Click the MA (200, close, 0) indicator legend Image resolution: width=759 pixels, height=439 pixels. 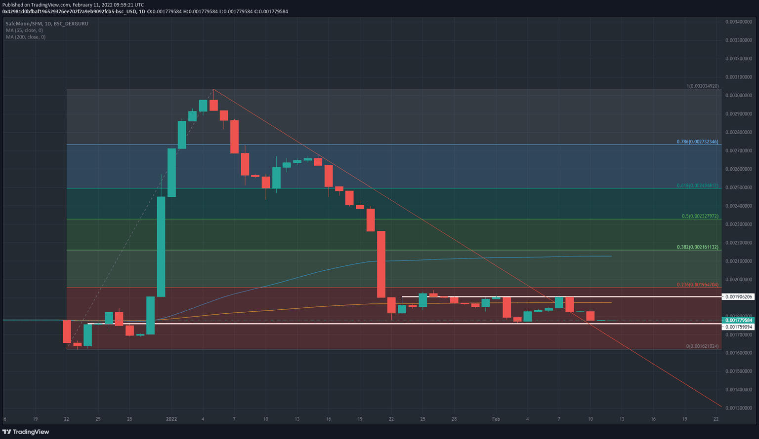25,37
